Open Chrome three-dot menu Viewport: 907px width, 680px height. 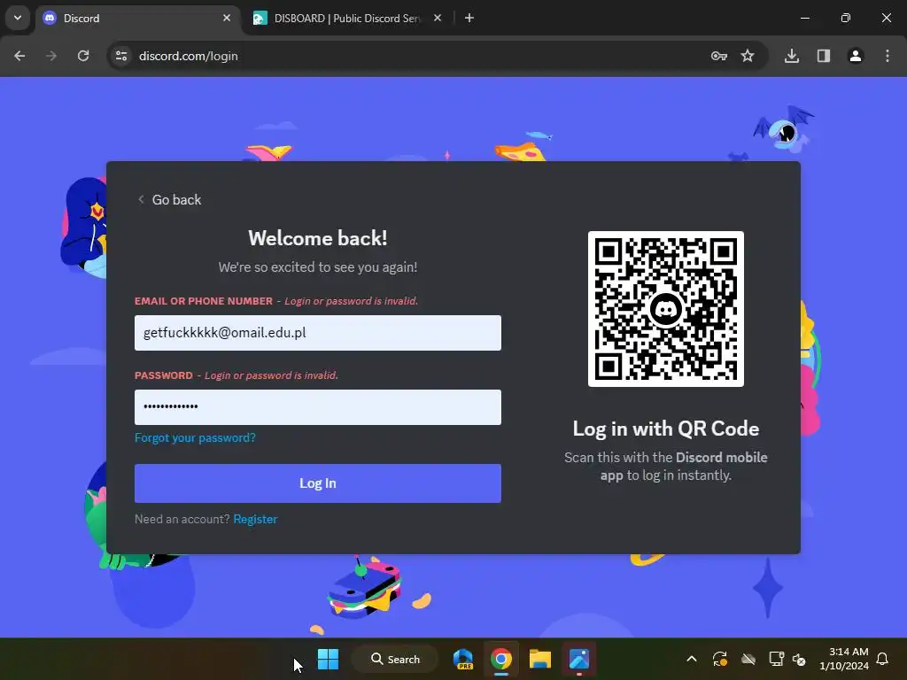tap(888, 56)
